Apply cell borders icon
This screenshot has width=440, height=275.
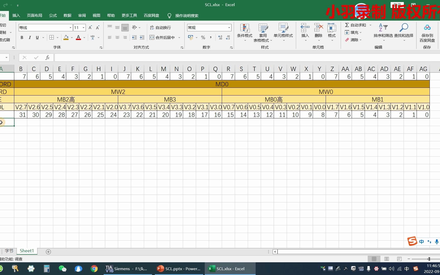coord(51,37)
